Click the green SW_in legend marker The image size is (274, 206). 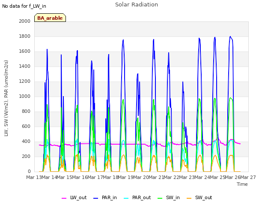(160, 198)
